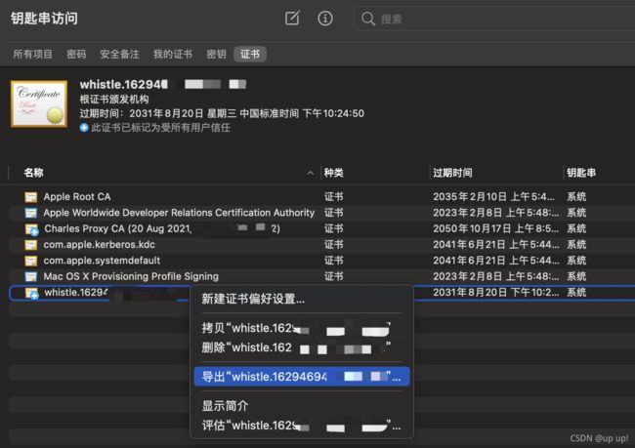
Task: Select the whistle.16294 list row name
Action: coord(76,292)
